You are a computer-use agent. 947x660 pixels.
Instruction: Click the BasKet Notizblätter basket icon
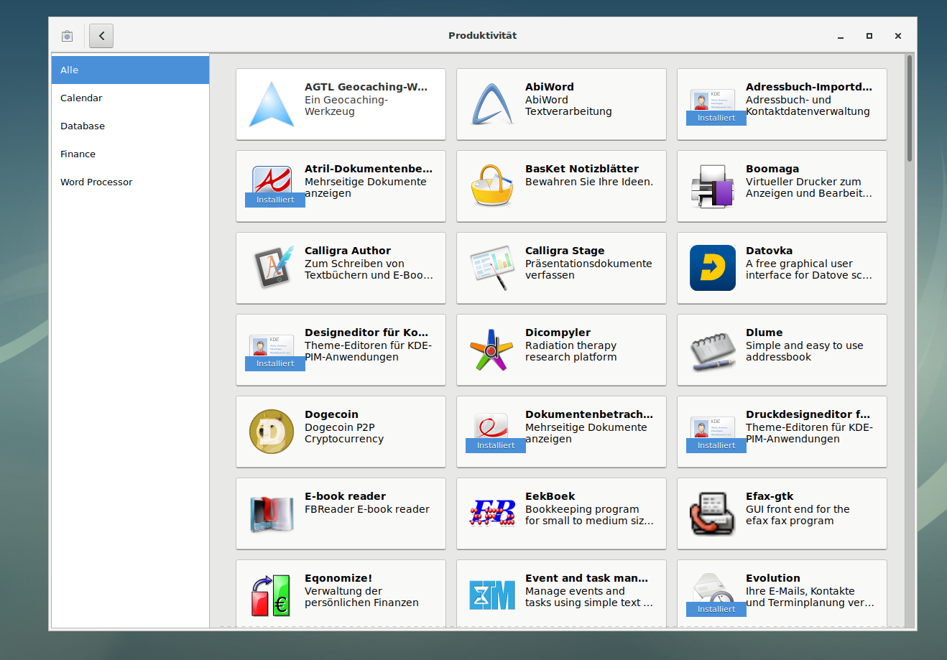tap(492, 186)
